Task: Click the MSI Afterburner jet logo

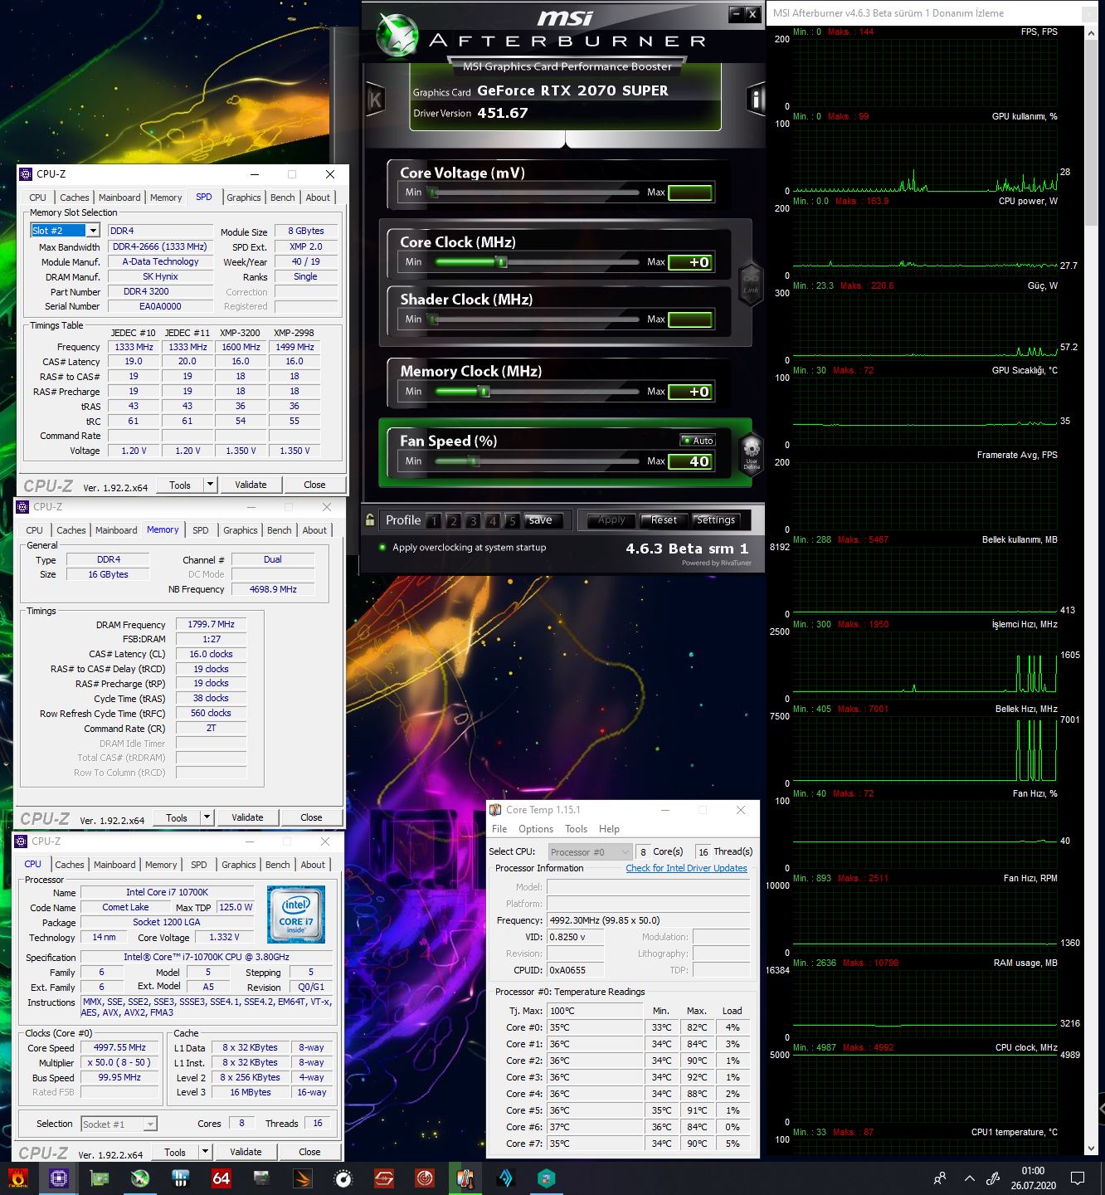Action: click(397, 37)
